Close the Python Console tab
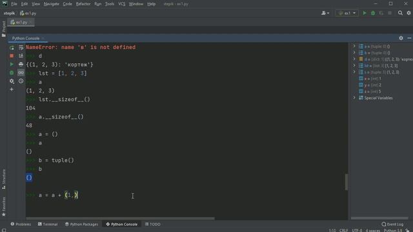413x232 pixels. [43, 39]
